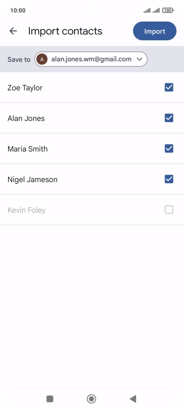184x410 pixels.
Task: Tap the back arrow icon
Action: pyautogui.click(x=13, y=31)
